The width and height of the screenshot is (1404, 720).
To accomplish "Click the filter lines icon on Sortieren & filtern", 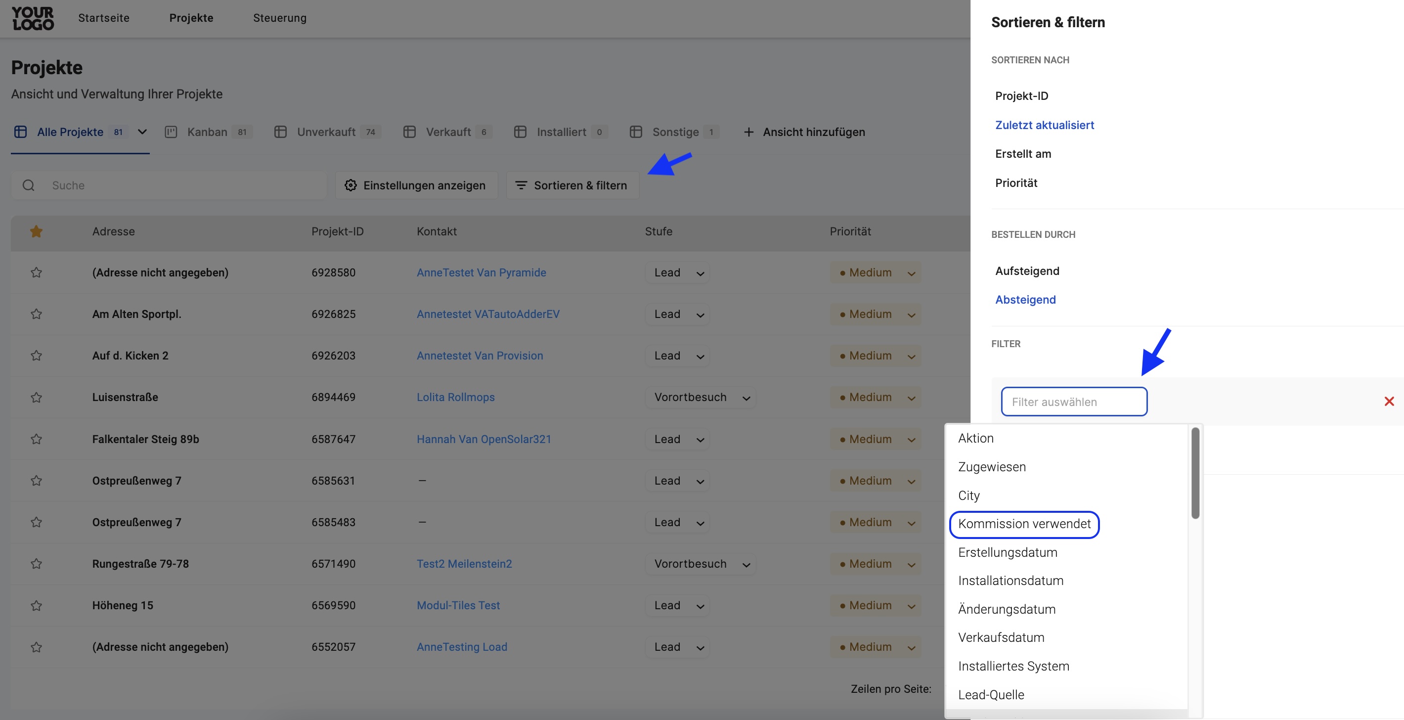I will [521, 185].
